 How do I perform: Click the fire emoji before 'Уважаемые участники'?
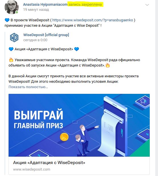11,60
